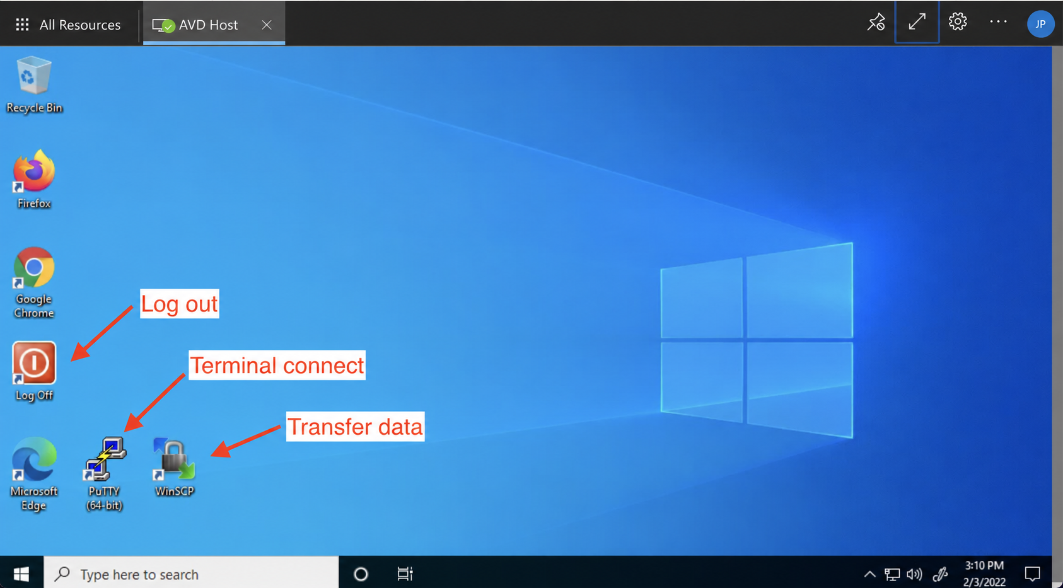Open Cortana circle icon on taskbar

point(361,574)
